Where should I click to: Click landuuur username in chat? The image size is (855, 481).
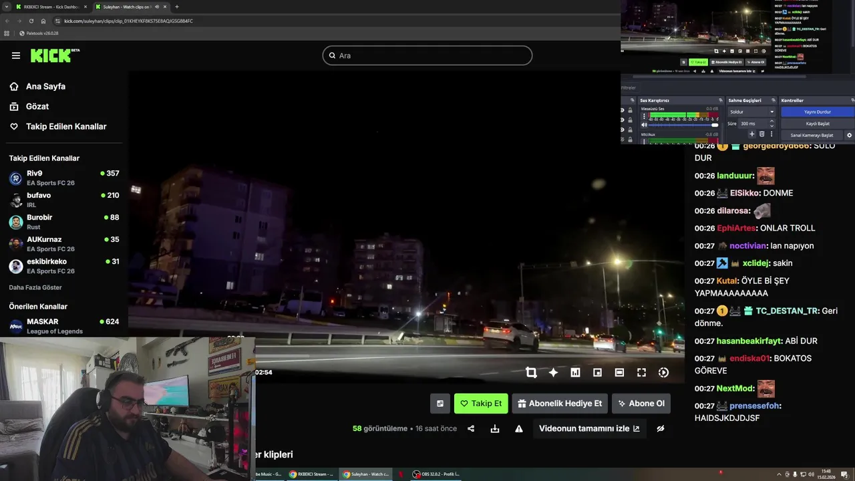coord(735,176)
